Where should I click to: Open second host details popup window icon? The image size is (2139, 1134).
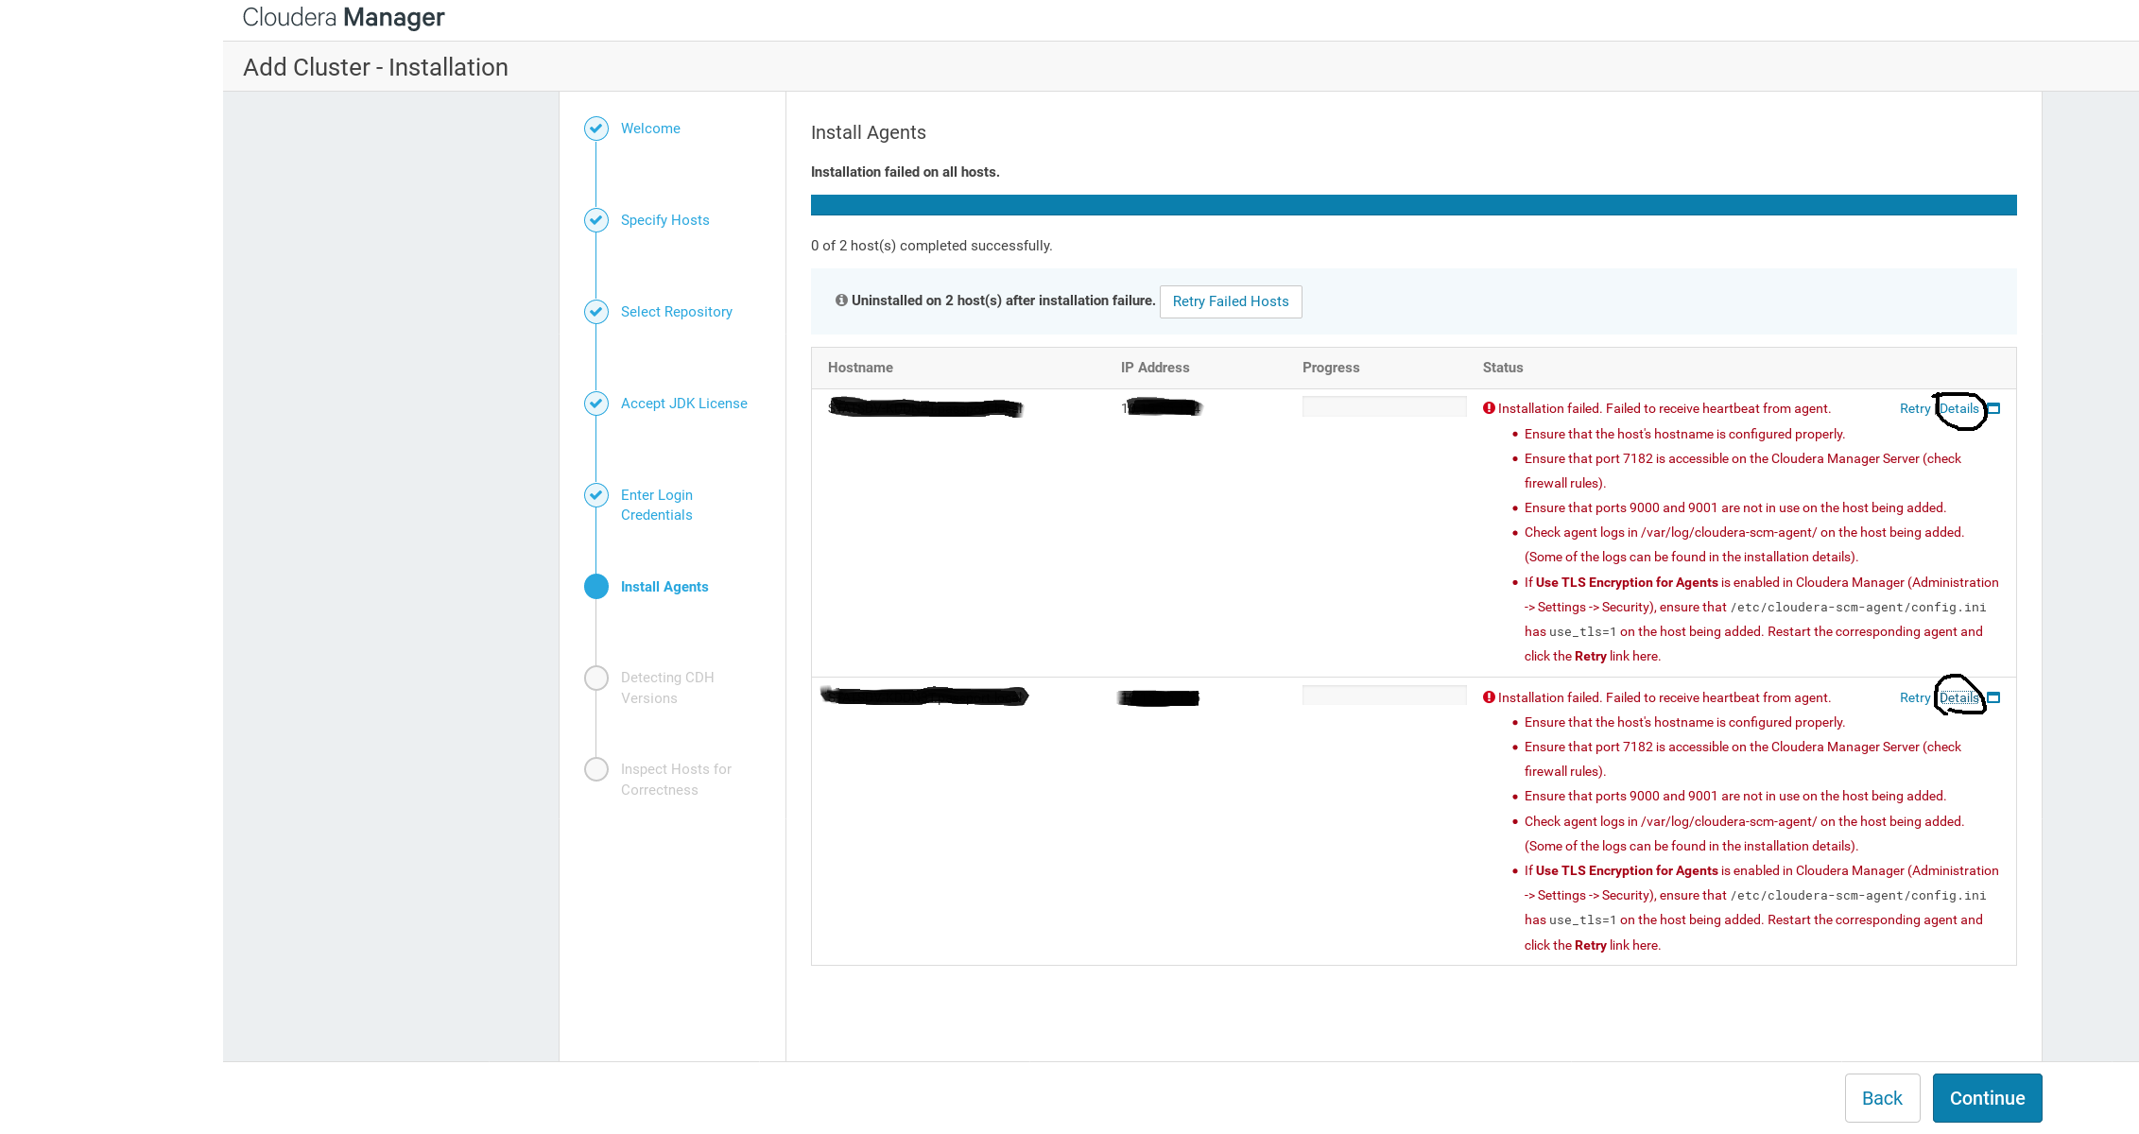click(x=1993, y=698)
